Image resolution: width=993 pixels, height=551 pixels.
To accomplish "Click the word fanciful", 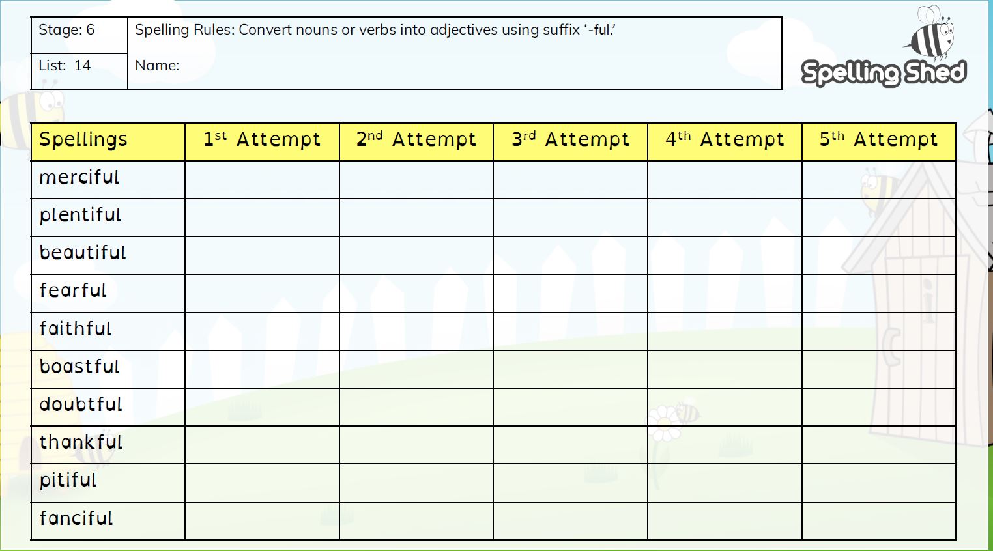I will tap(76, 518).
